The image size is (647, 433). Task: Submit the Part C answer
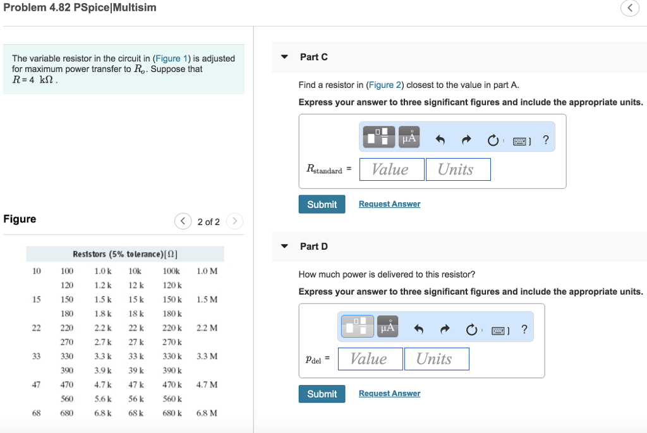(322, 204)
